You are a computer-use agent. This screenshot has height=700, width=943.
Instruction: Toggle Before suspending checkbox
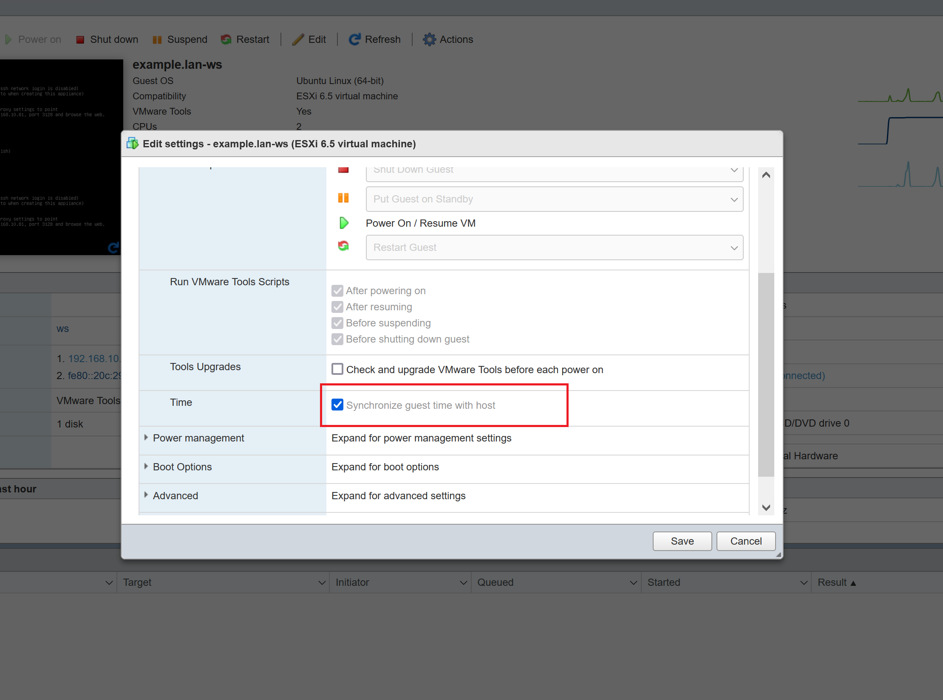[337, 323]
